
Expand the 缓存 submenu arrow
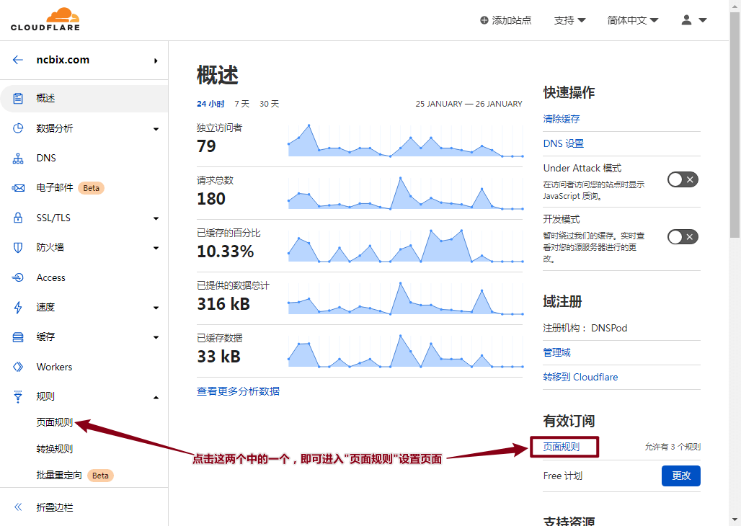156,337
